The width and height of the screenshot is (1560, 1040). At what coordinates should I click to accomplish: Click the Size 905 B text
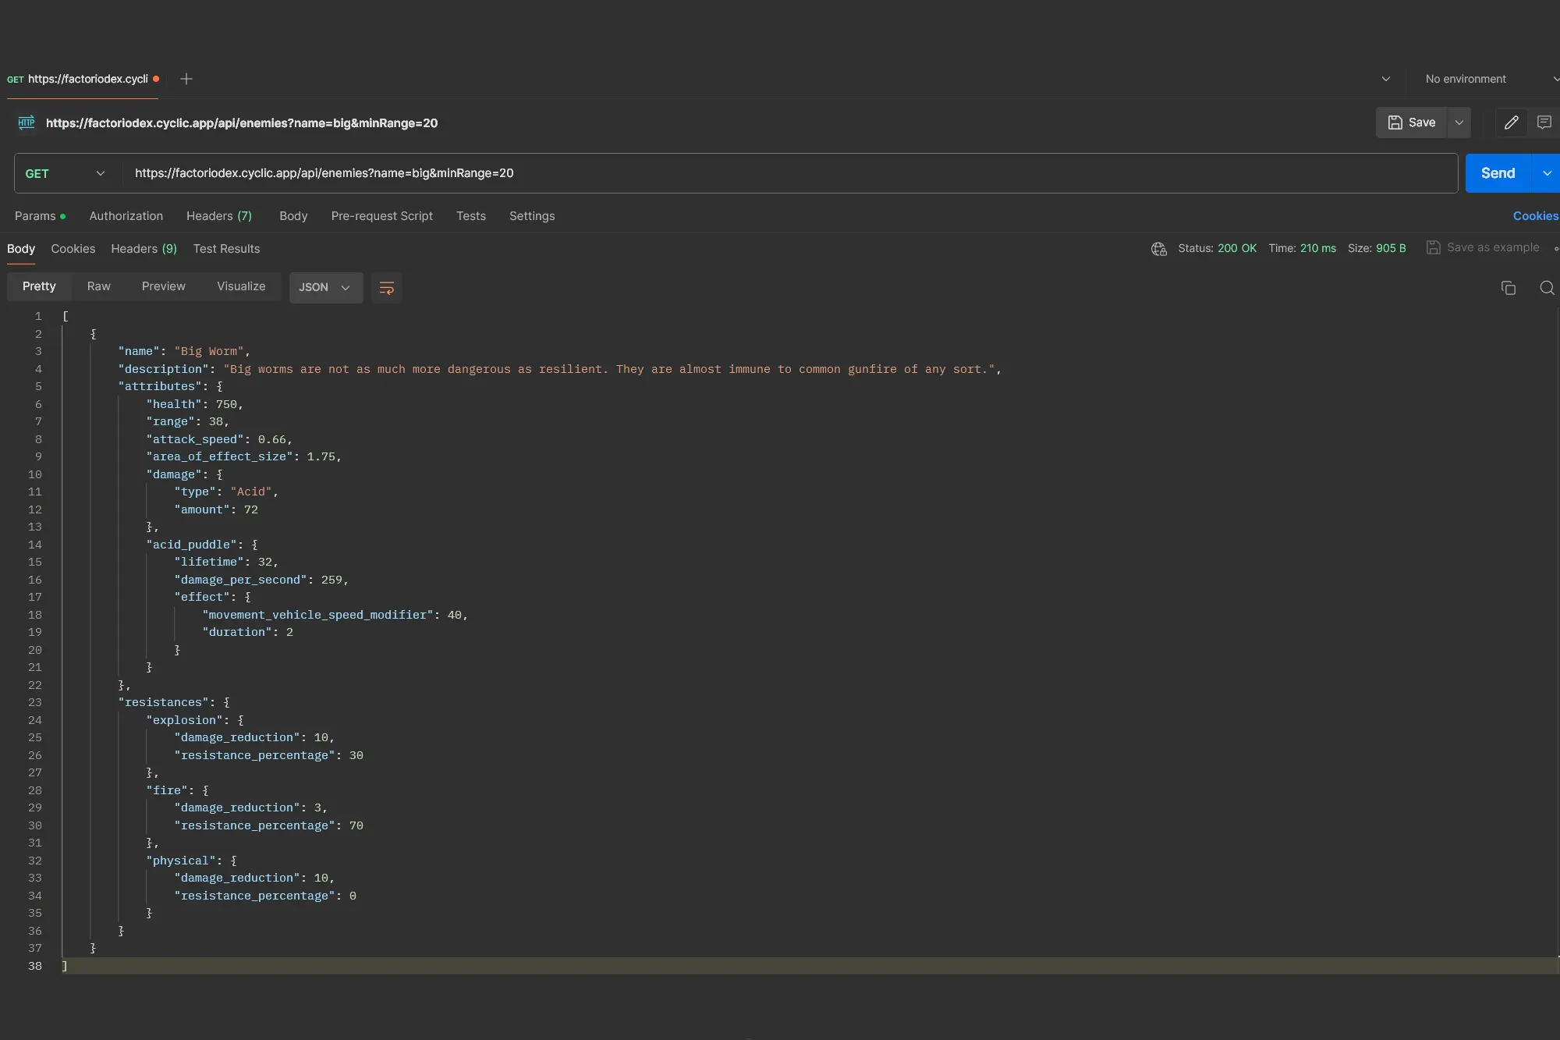click(1377, 248)
